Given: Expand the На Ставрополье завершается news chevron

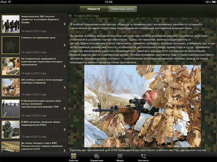Looking at the screenshot, I should pos(64,66).
